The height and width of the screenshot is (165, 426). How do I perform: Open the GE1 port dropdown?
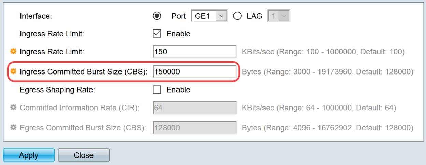pos(209,16)
